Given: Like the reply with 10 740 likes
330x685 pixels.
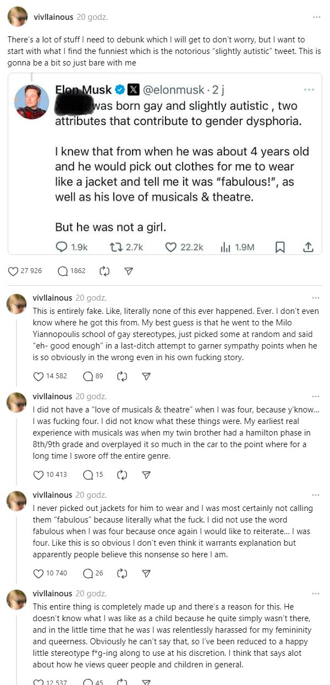Looking at the screenshot, I should point(38,573).
